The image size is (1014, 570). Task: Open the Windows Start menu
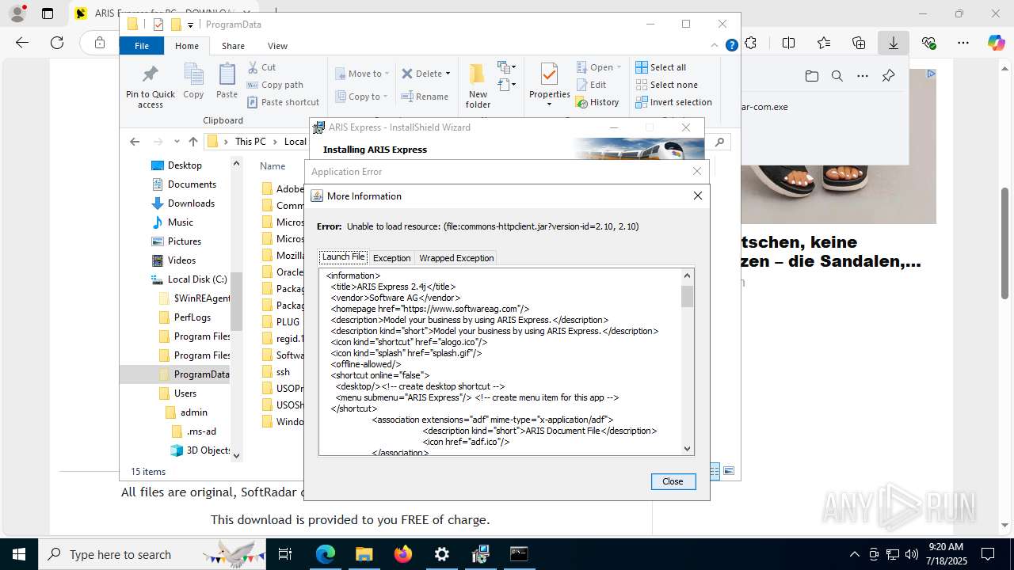[x=19, y=554]
